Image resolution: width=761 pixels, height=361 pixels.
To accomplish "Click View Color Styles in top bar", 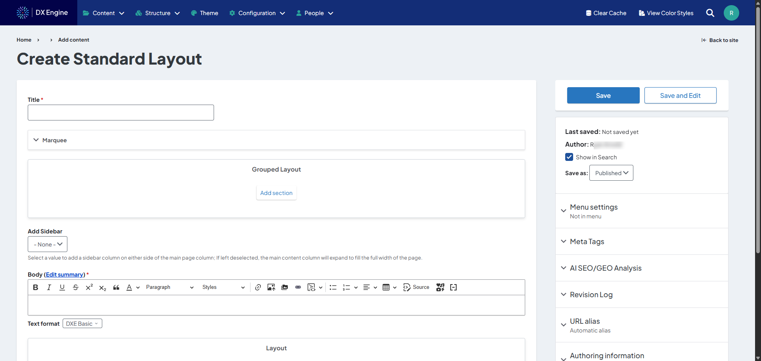I will coord(666,13).
